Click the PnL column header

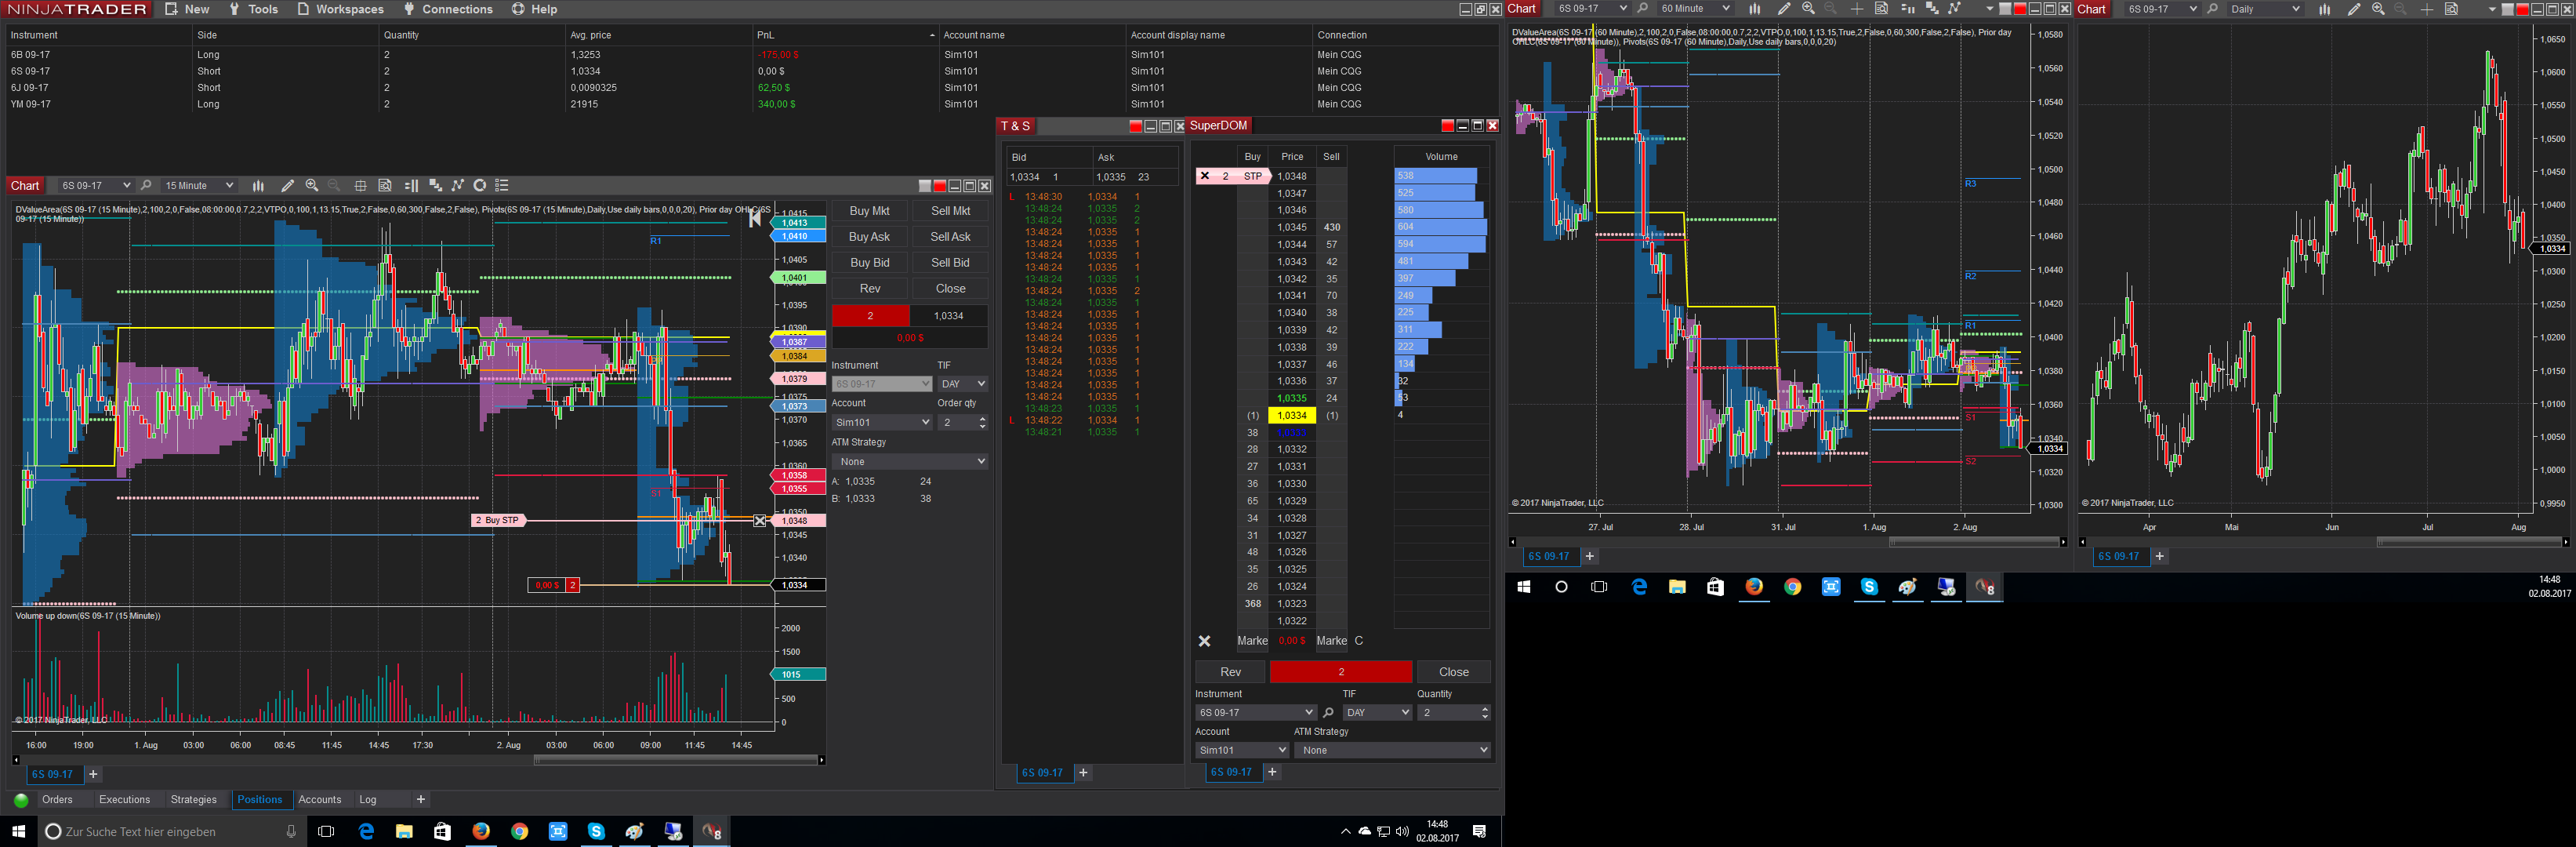pyautogui.click(x=845, y=35)
